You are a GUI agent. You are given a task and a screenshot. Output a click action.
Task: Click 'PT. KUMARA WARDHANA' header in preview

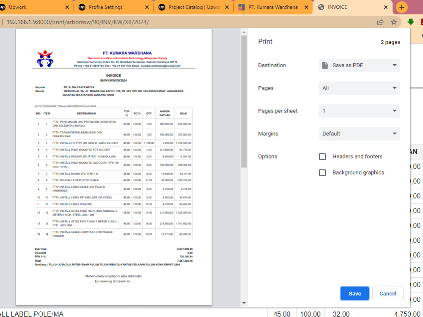[x=127, y=53]
